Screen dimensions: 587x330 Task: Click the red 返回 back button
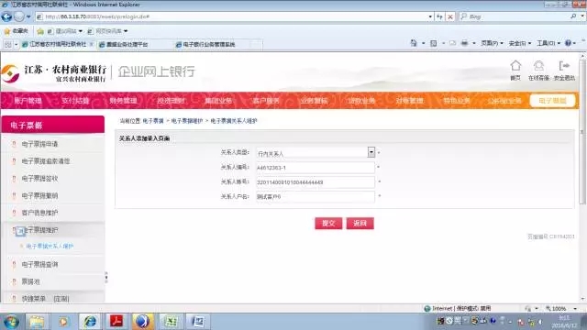360,224
